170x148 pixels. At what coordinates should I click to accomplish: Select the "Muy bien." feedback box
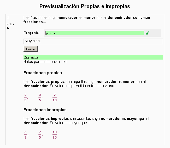[x=93, y=41]
